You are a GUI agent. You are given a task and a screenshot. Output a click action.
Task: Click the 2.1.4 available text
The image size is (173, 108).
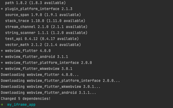(x=63, y=45)
